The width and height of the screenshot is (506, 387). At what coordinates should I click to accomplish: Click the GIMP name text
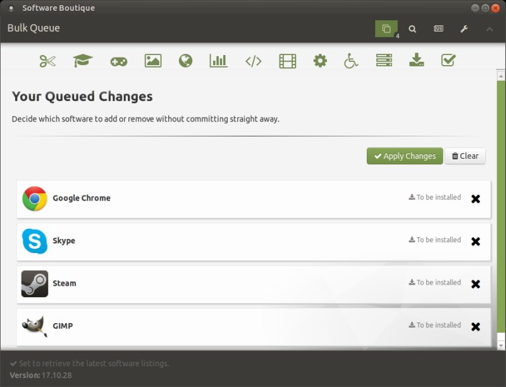63,326
